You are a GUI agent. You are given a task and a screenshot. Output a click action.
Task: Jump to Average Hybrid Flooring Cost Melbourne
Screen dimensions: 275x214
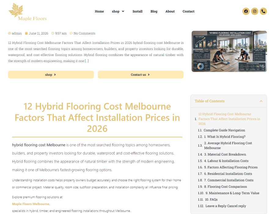point(228,146)
